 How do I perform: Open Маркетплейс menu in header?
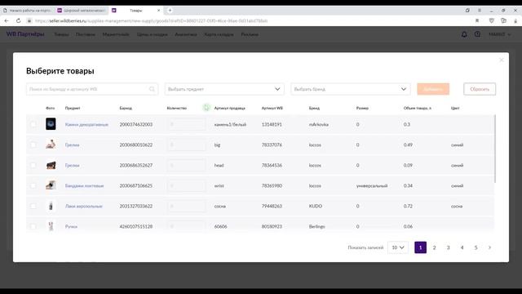(x=116, y=34)
